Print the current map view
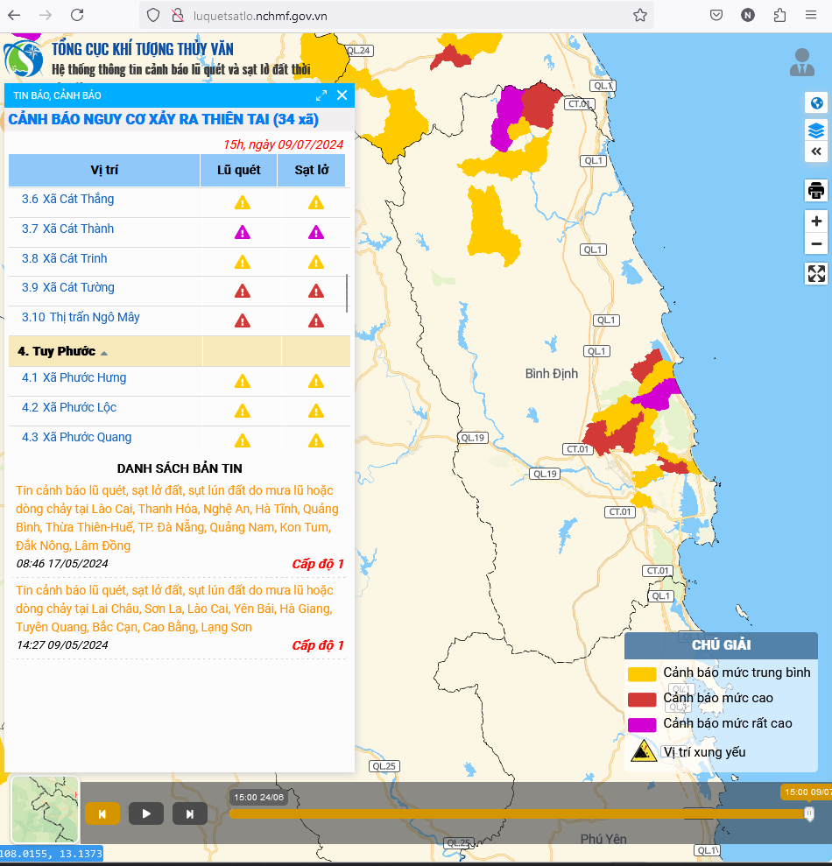832x866 pixels. (x=816, y=190)
